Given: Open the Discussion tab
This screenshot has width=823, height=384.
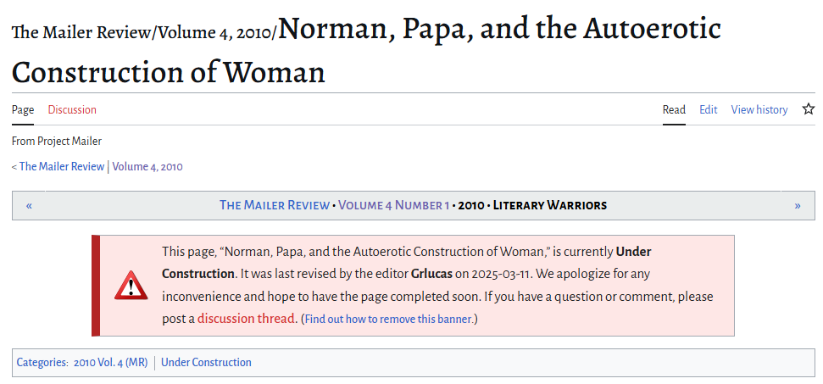Looking at the screenshot, I should pos(72,109).
